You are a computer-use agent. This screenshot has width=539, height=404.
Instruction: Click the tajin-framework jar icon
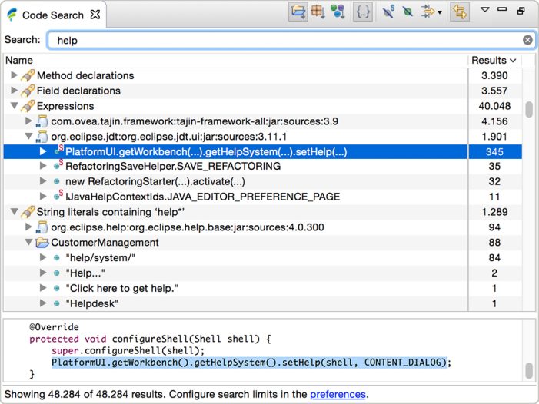(42, 121)
